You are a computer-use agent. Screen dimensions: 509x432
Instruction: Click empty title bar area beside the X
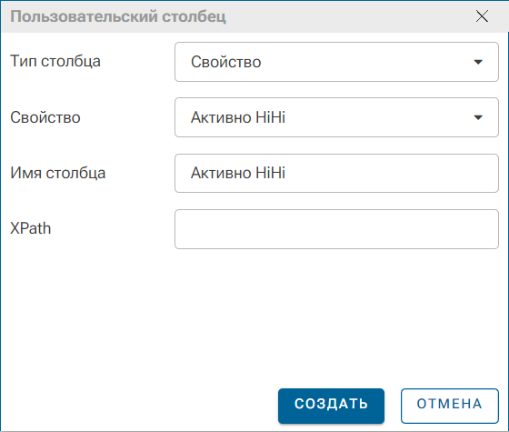click(x=351, y=16)
